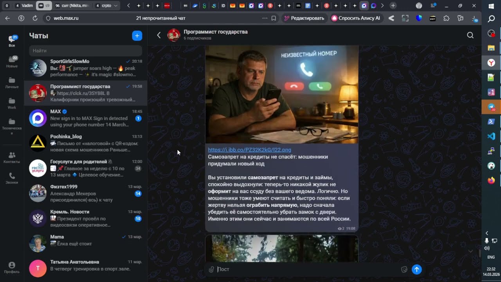Open Программист государства channel avatar in header
Screen dimensions: 501x282
click(174, 35)
